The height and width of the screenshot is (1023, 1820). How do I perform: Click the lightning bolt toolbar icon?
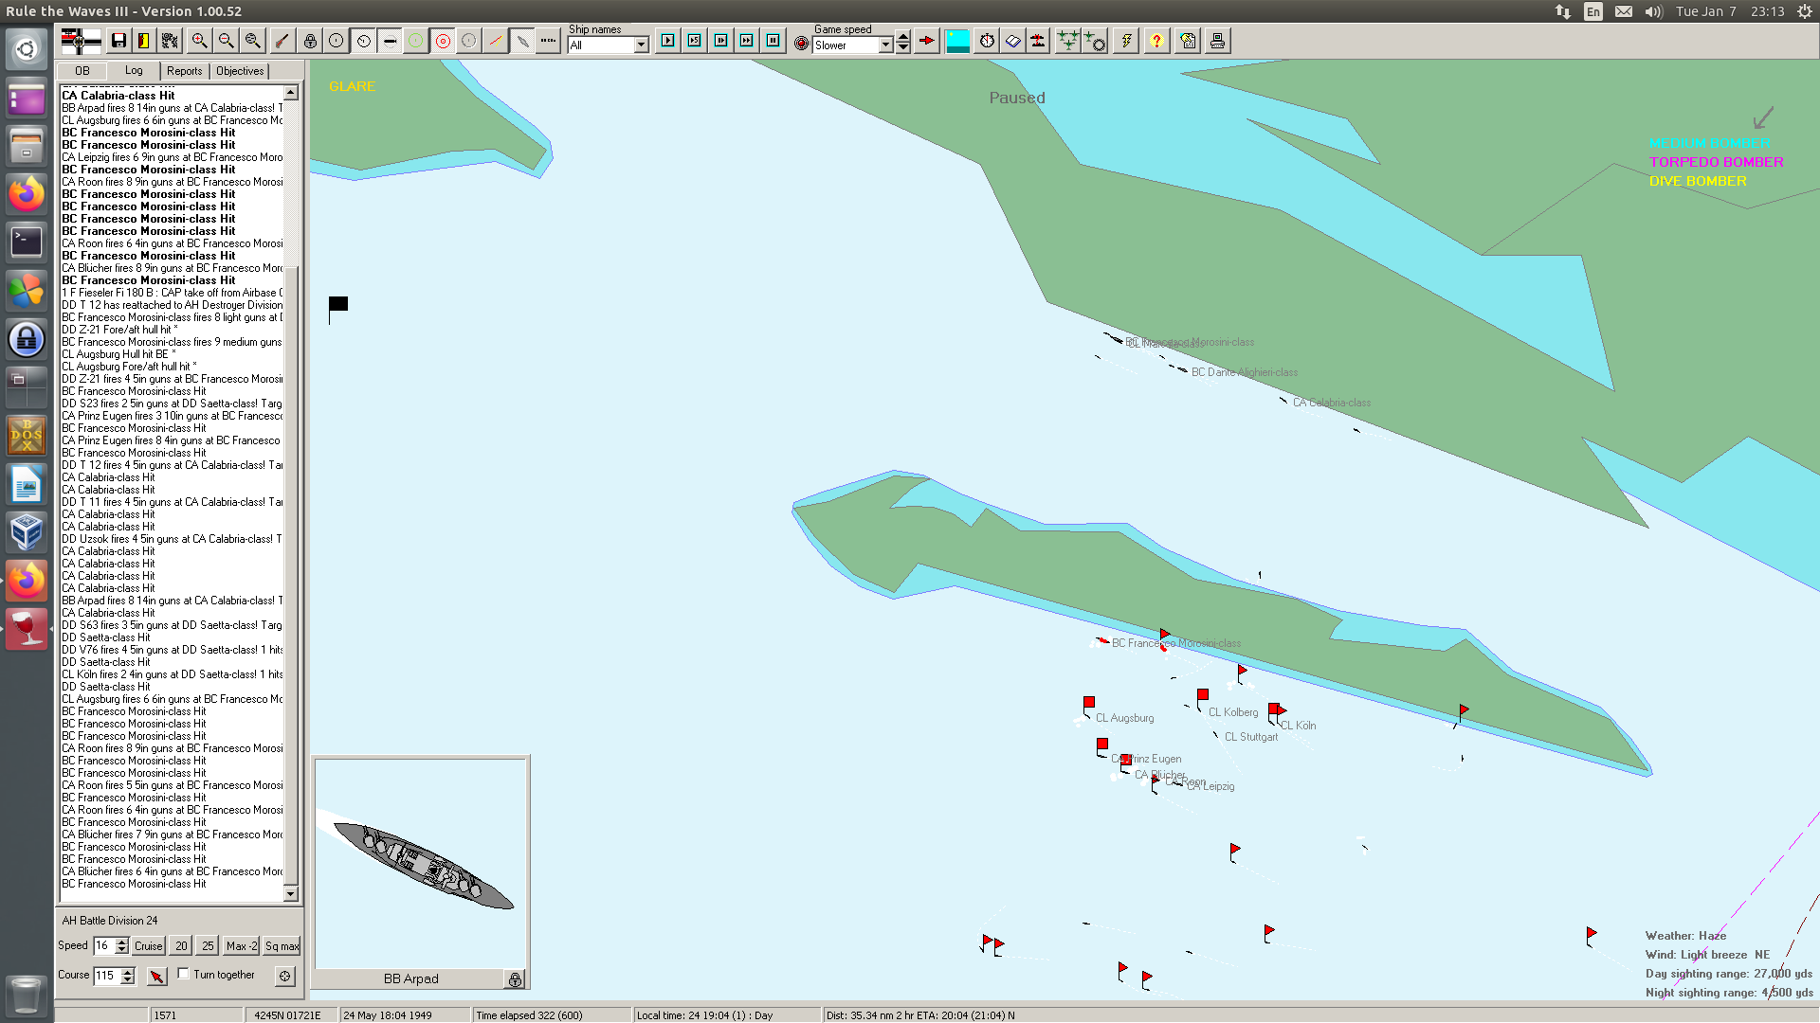tap(1126, 41)
